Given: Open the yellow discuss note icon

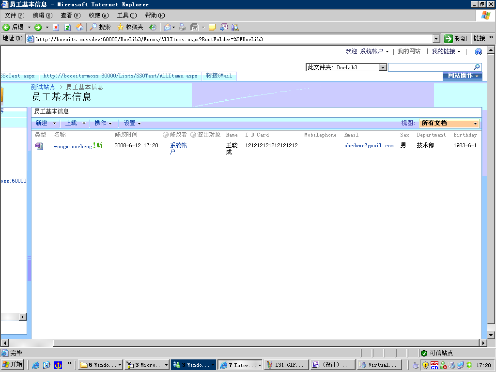Looking at the screenshot, I should (212, 27).
